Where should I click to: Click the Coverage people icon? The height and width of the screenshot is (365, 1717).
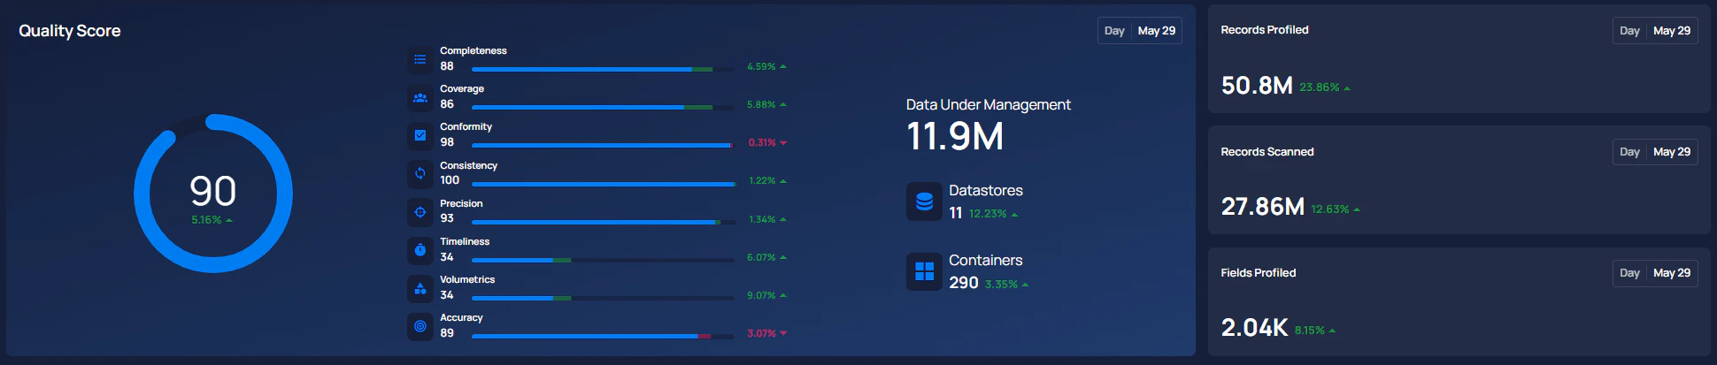tap(420, 97)
